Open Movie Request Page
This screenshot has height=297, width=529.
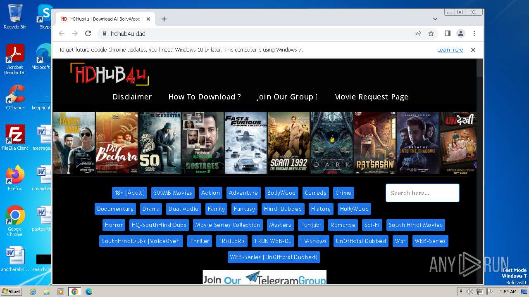(371, 97)
